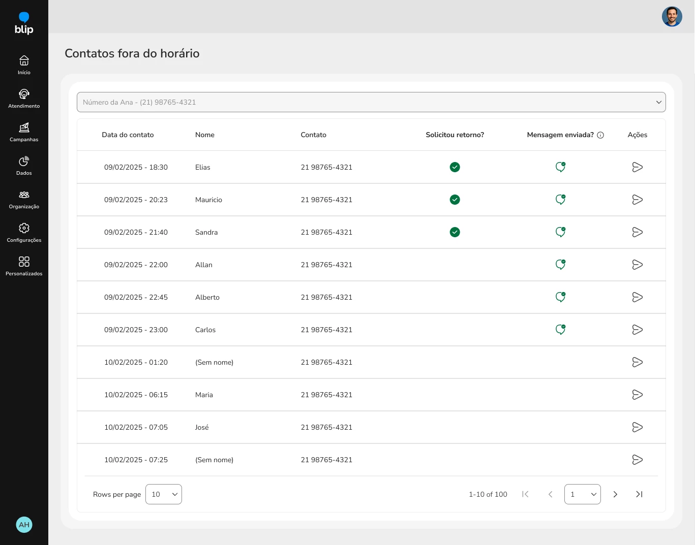Go to Campanhas in sidebar
Screen dimensions: 695x545
tap(24, 132)
